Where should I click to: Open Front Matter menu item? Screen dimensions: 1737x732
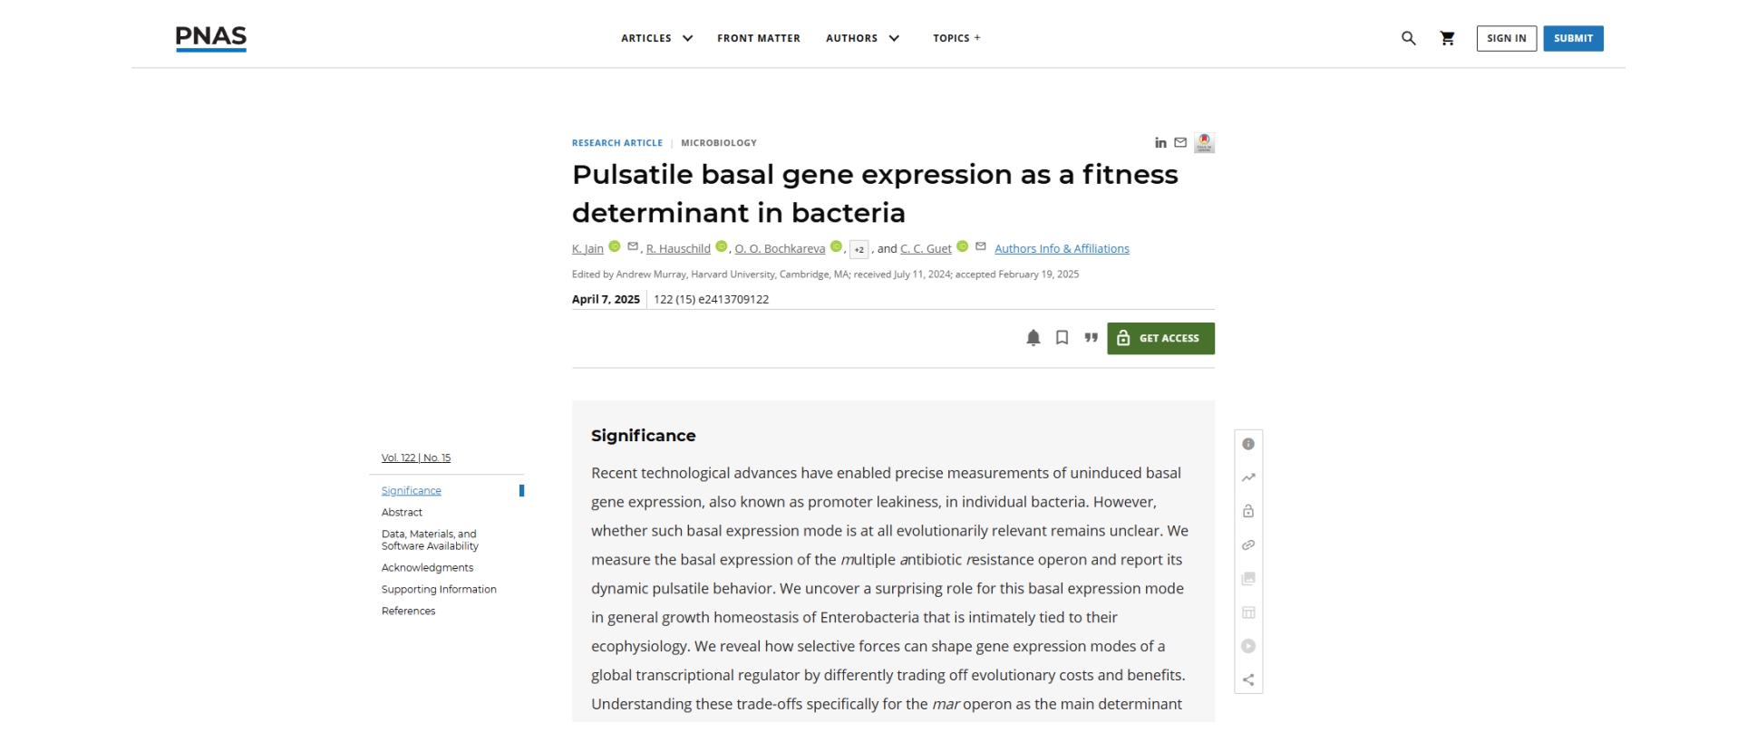tap(758, 38)
